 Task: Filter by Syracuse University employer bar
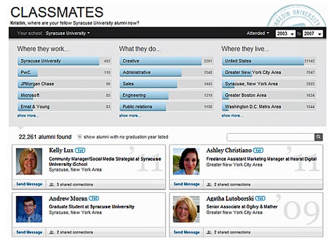click(64, 61)
